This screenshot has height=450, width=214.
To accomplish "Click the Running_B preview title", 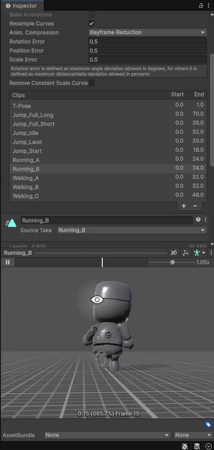I will tap(18, 253).
